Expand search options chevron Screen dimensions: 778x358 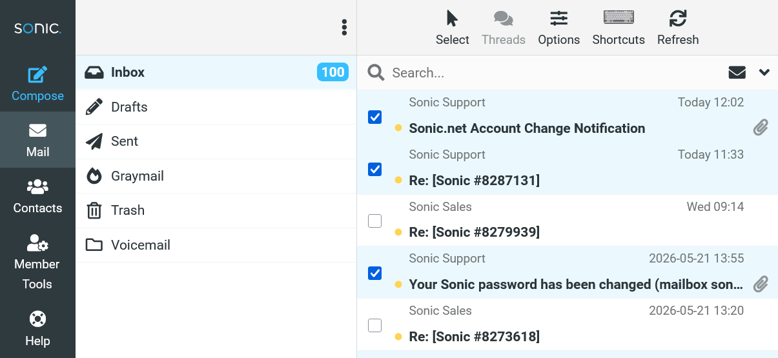point(764,72)
